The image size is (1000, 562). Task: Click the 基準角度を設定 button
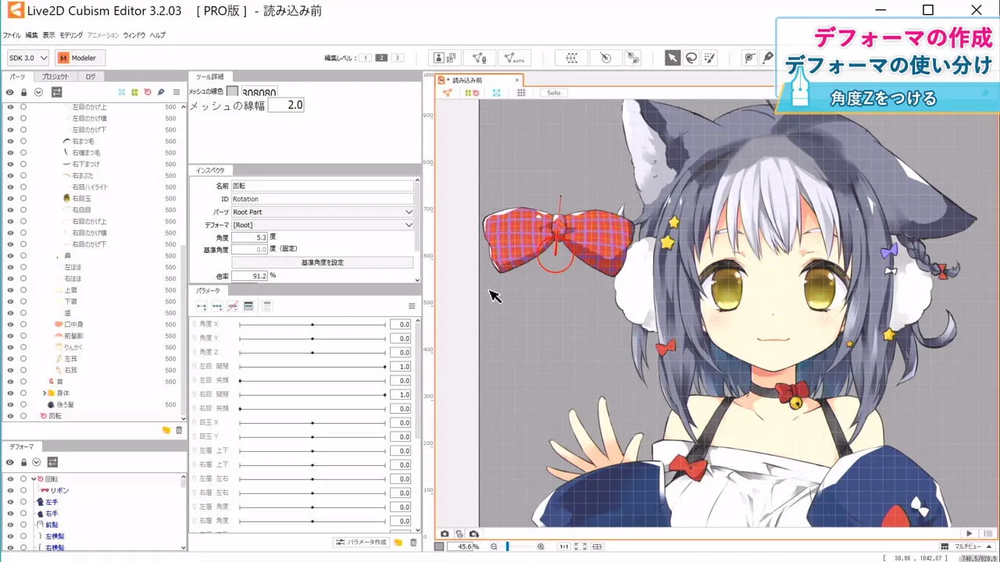tap(322, 261)
